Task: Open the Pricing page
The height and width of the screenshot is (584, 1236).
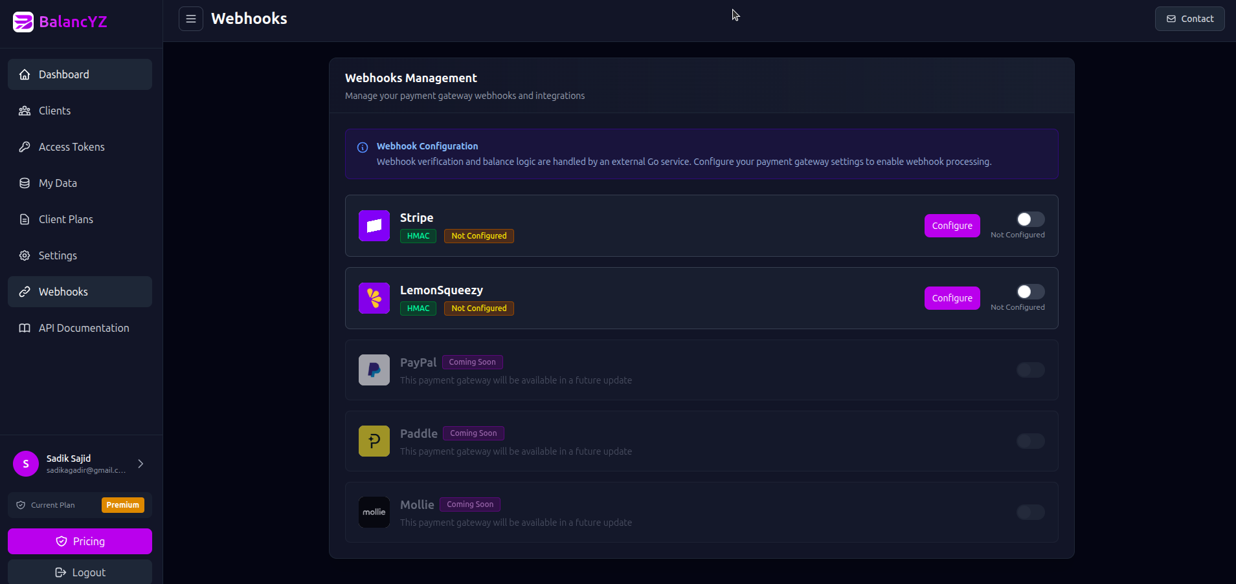Action: [x=80, y=541]
